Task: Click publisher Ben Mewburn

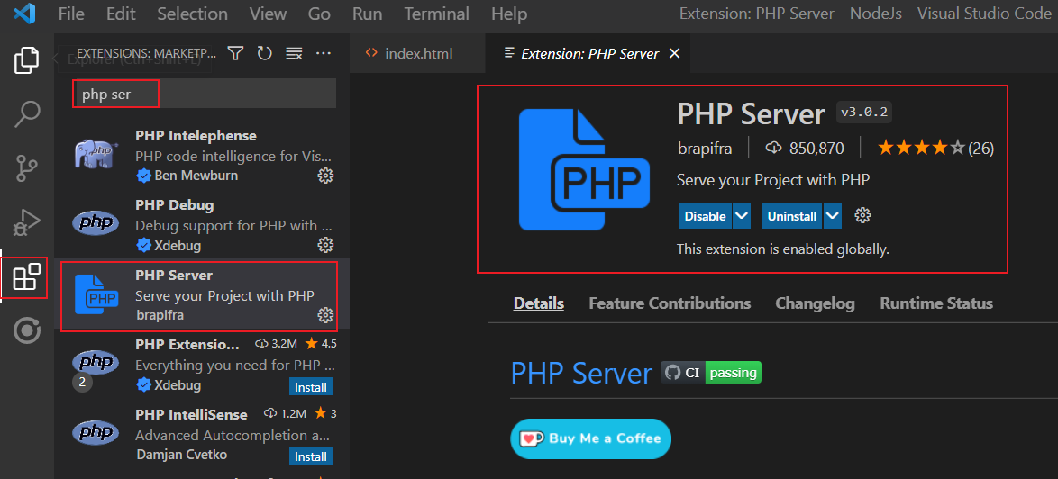Action: [x=196, y=176]
